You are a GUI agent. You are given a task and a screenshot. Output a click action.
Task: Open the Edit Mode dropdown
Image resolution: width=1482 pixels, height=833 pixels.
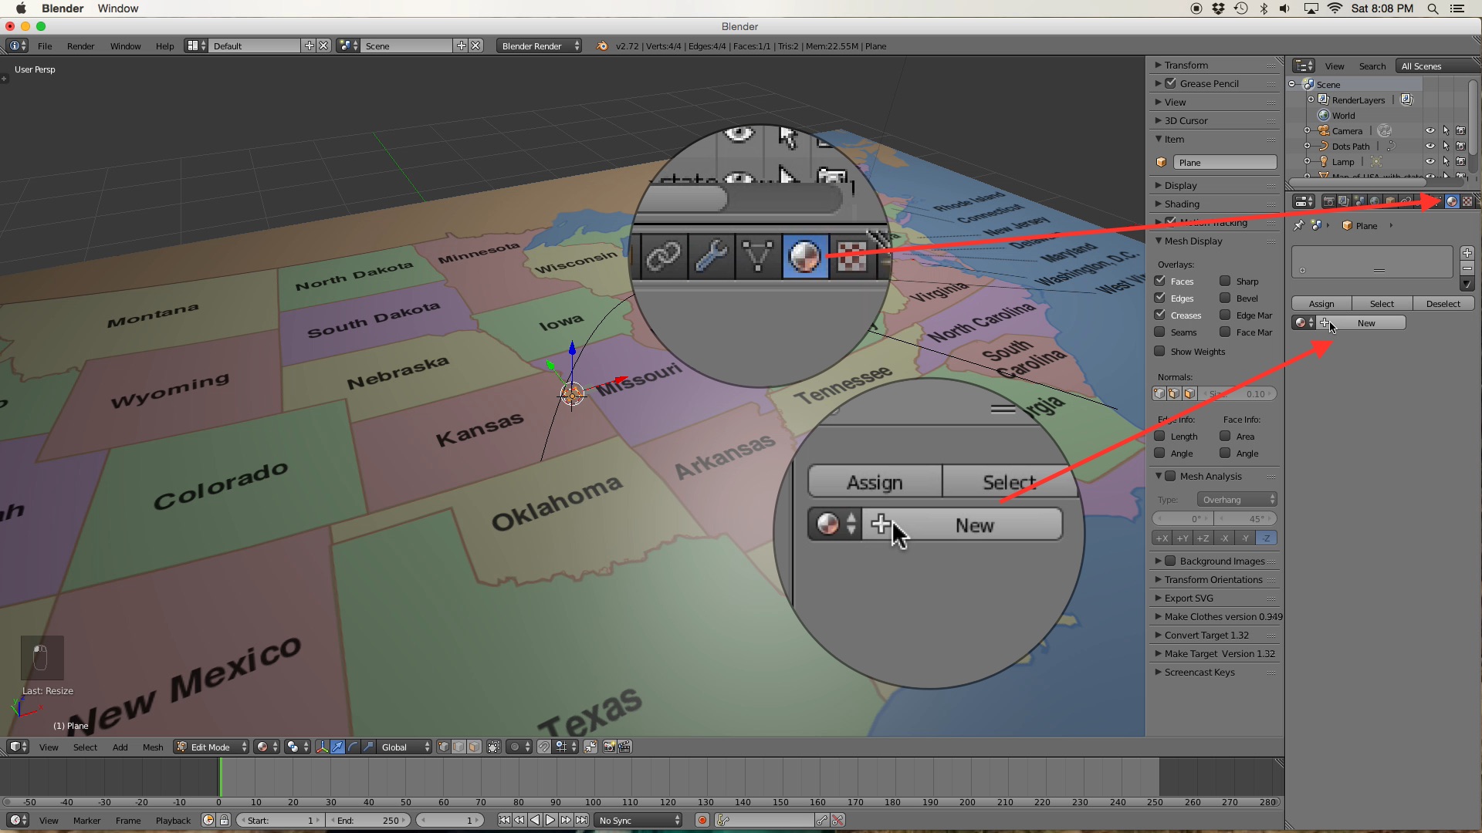point(211,747)
